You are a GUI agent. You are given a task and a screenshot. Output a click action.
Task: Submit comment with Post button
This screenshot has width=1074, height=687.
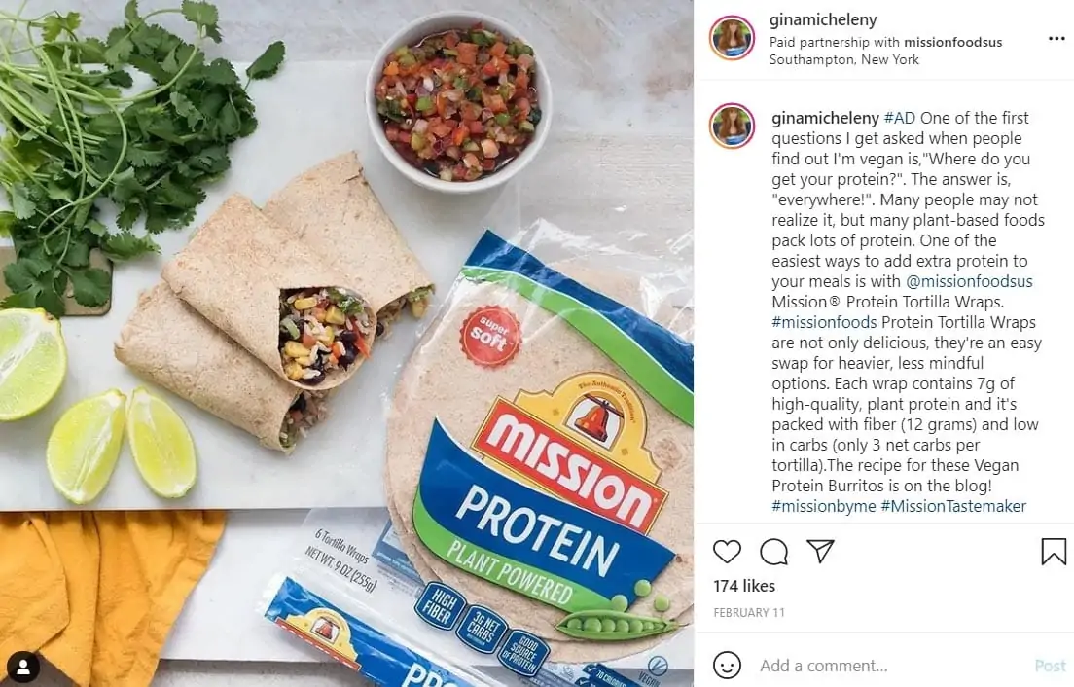coord(1050,666)
